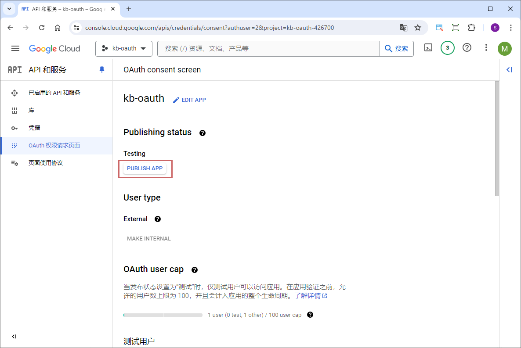The width and height of the screenshot is (521, 348).
Task: Click the resource search input field
Action: coord(268,49)
